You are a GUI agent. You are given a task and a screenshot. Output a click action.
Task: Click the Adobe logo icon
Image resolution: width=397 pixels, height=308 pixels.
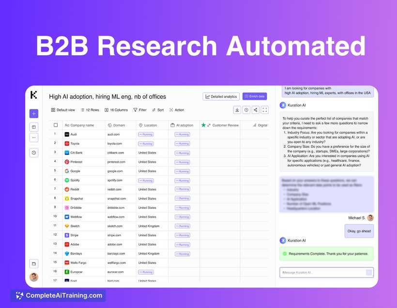tap(67, 245)
